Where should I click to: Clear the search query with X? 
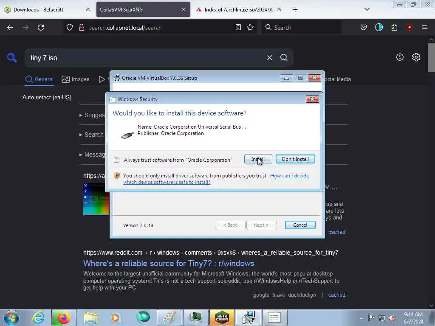click(269, 58)
